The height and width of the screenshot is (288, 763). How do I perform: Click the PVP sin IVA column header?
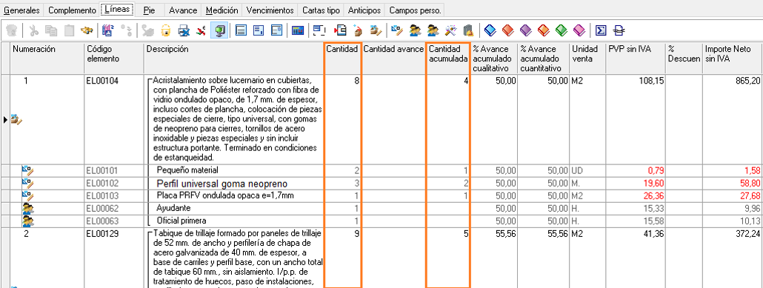(x=636, y=58)
